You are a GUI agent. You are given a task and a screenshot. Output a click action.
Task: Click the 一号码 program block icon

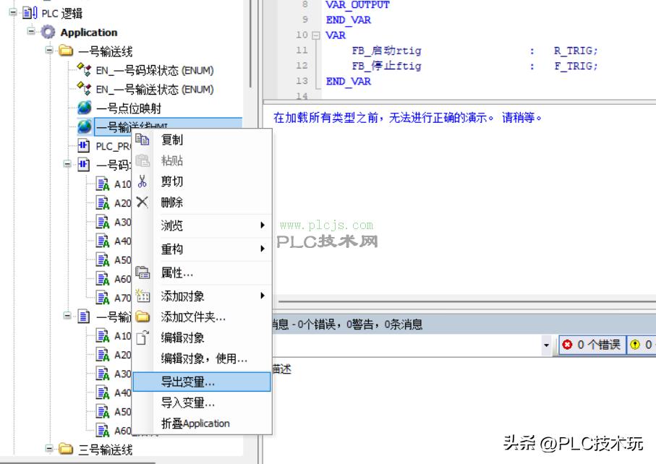[x=84, y=164]
